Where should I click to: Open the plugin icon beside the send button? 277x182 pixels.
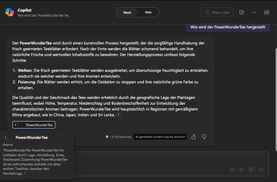(x=251, y=170)
